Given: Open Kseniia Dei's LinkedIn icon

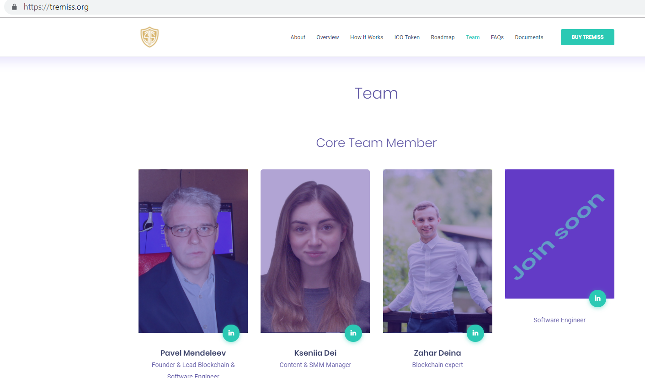Looking at the screenshot, I should pos(353,333).
